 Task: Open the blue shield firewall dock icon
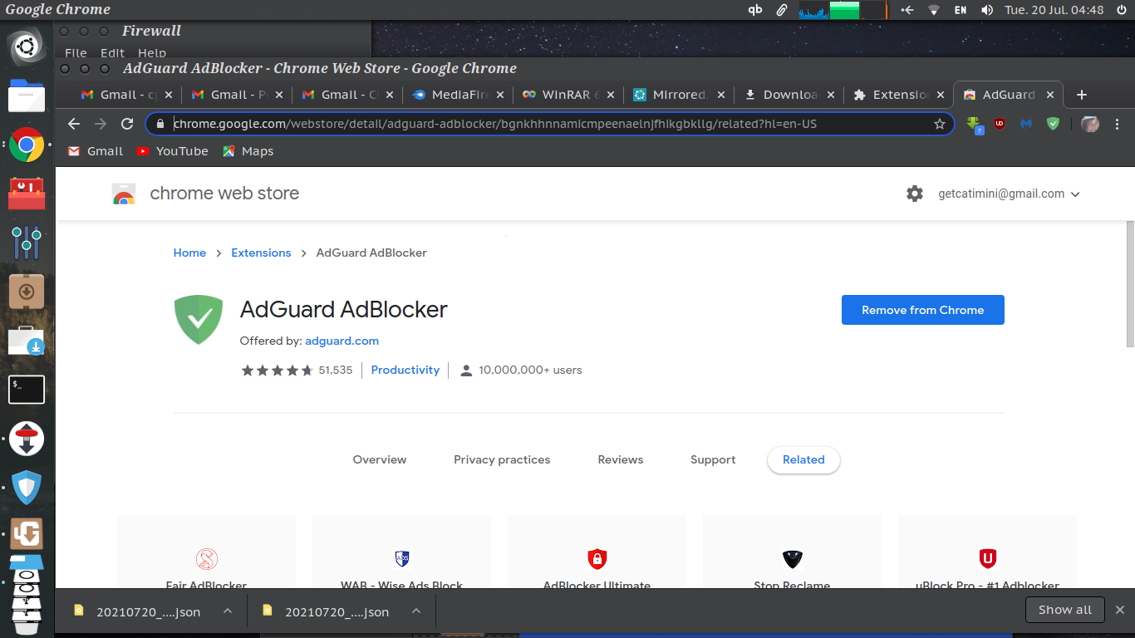tap(27, 488)
